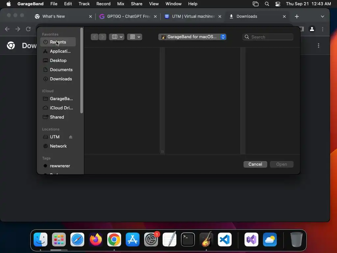This screenshot has height=253, width=337.
Task: Open the Share menu
Action: click(137, 4)
